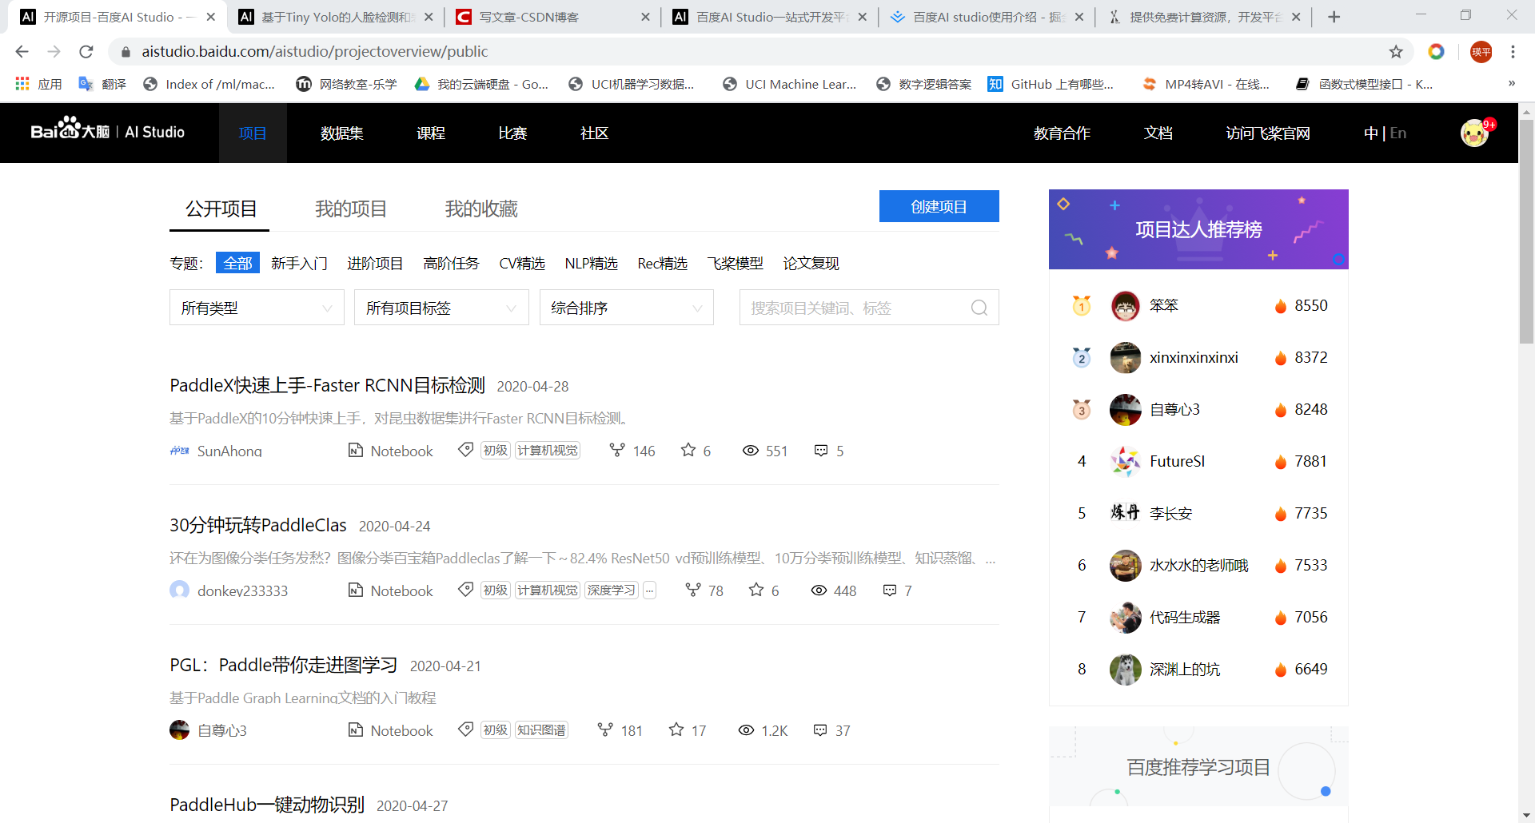Select the CV精选 topic filter
Screen dimensions: 1535x823
[x=522, y=263]
